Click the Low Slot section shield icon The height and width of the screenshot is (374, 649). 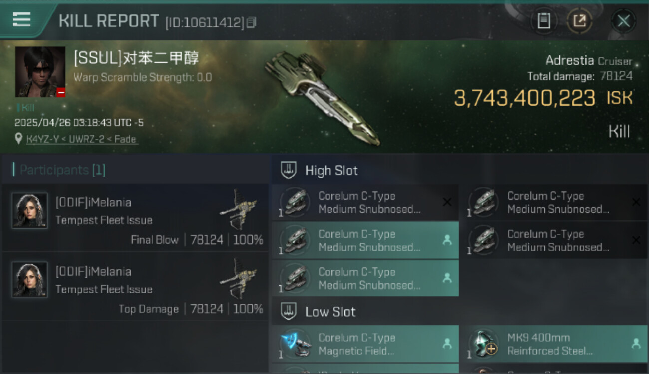289,312
